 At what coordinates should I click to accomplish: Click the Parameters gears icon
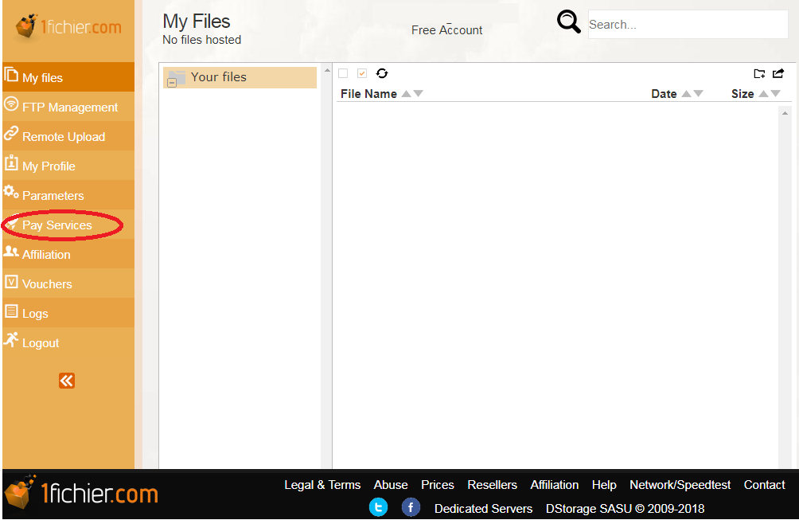pyautogui.click(x=11, y=192)
